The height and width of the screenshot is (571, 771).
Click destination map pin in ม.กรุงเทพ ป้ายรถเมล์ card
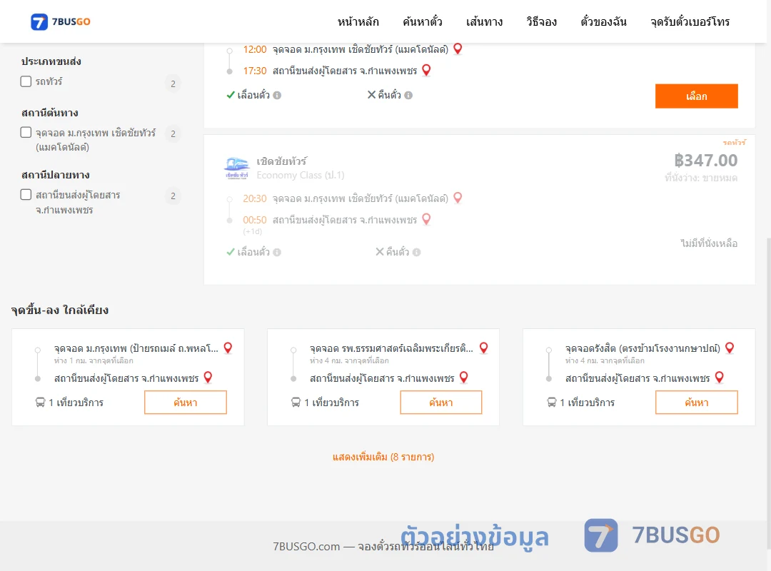(x=208, y=378)
